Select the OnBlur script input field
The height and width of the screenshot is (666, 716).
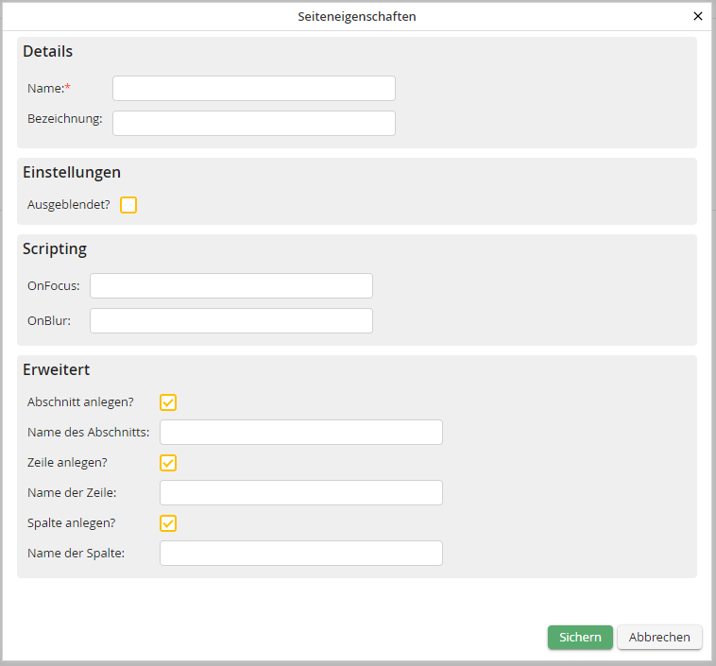[230, 321]
